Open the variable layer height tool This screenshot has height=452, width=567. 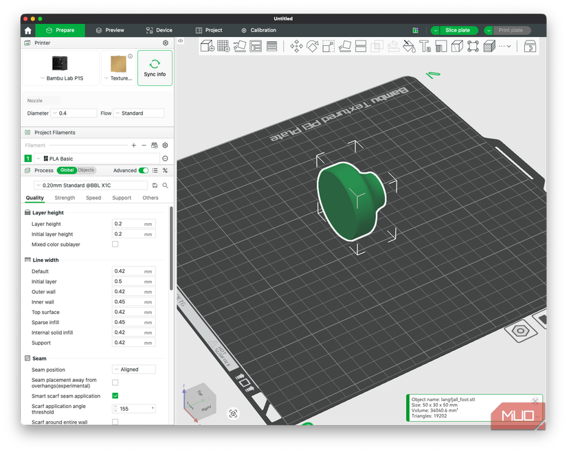coord(271,46)
